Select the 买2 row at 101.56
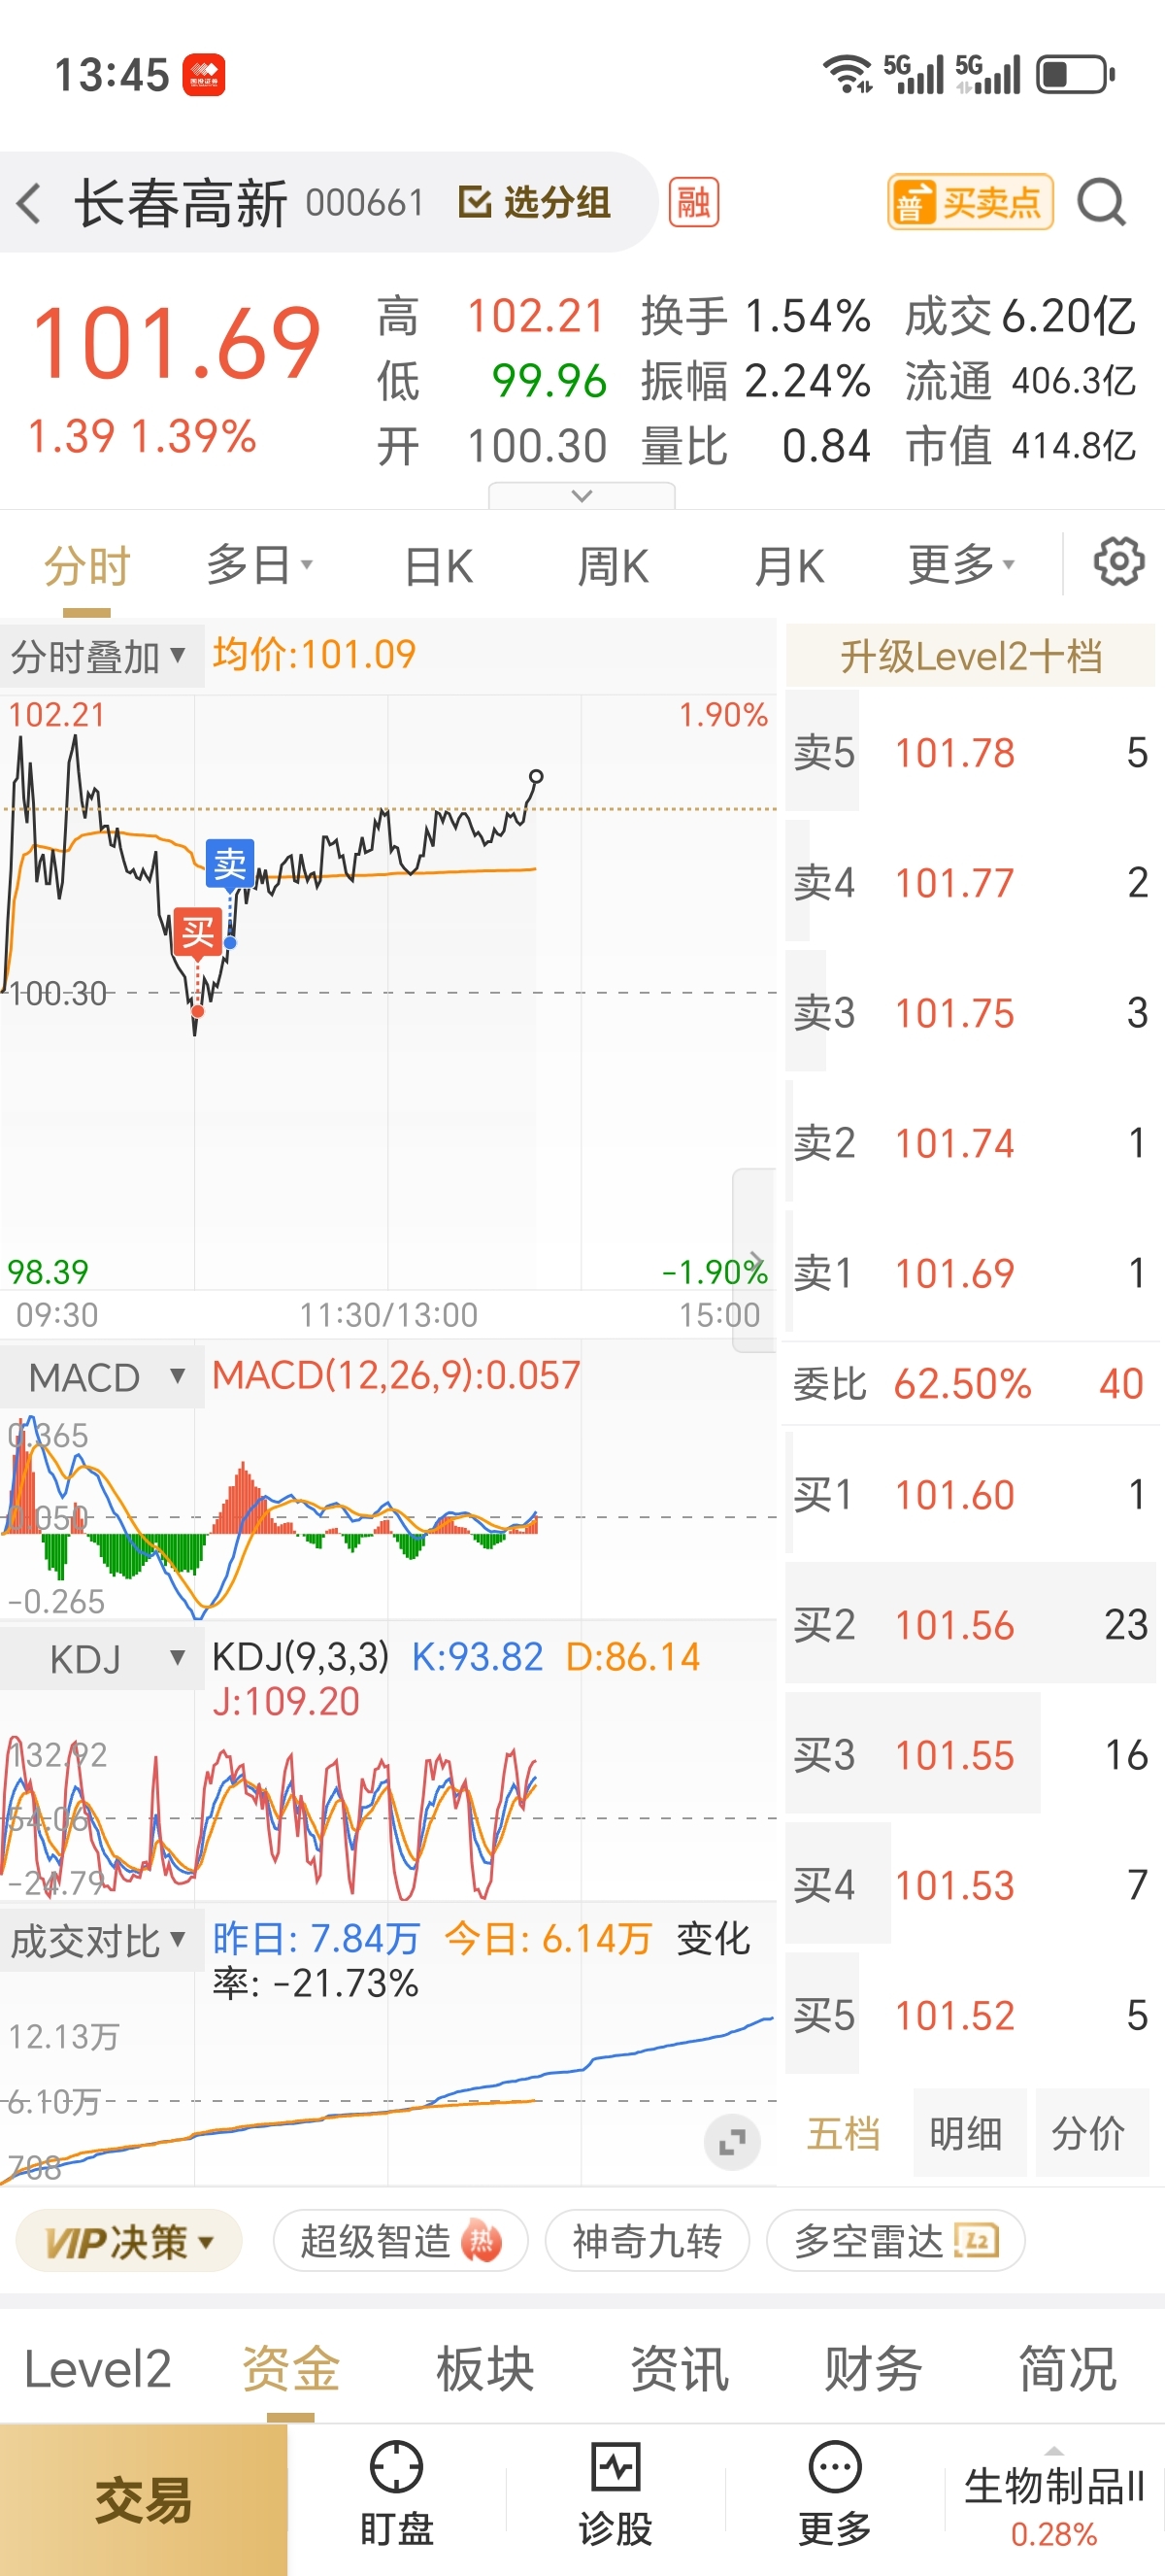1165x2576 pixels. [970, 1624]
